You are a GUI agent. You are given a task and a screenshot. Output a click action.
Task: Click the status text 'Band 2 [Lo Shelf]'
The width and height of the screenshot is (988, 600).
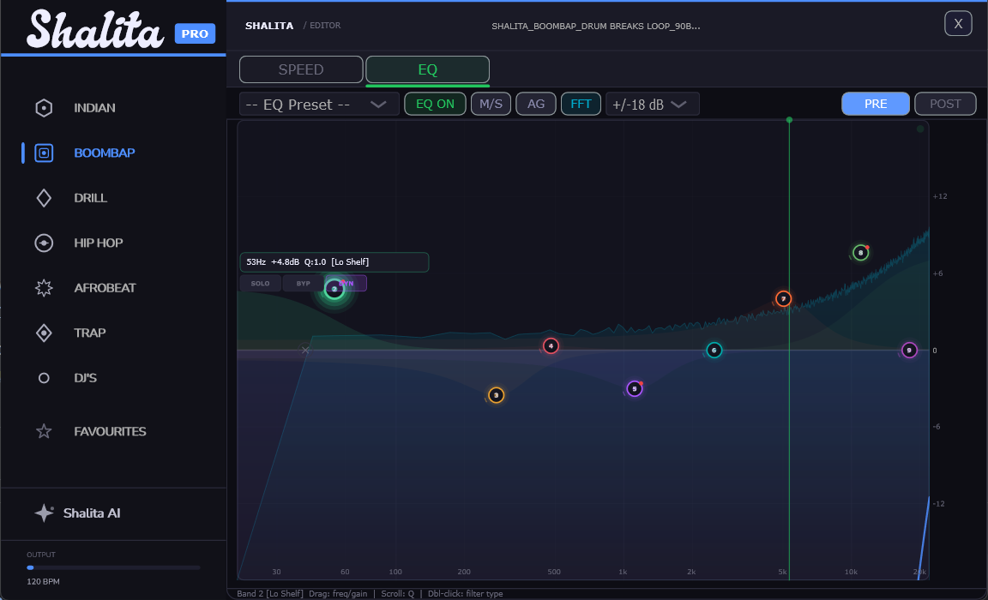click(x=269, y=594)
